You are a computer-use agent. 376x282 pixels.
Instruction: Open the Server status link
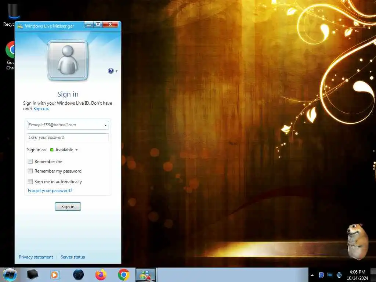pos(73,257)
